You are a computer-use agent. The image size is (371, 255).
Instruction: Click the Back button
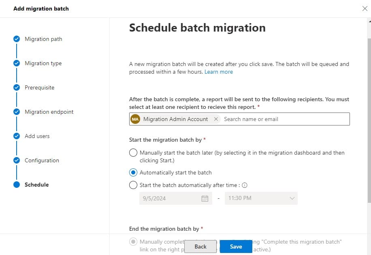tap(200, 246)
